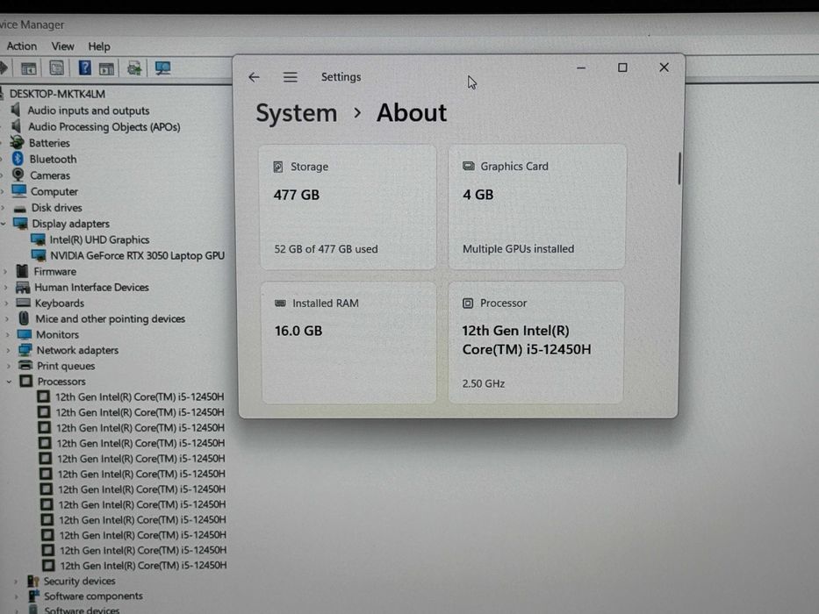The width and height of the screenshot is (819, 614).
Task: Open the Storage card showing 477 GB
Action: coord(348,207)
